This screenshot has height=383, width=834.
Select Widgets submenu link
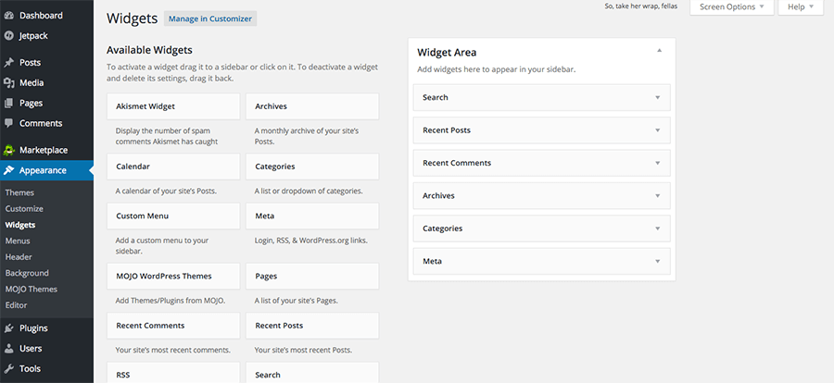[20, 225]
